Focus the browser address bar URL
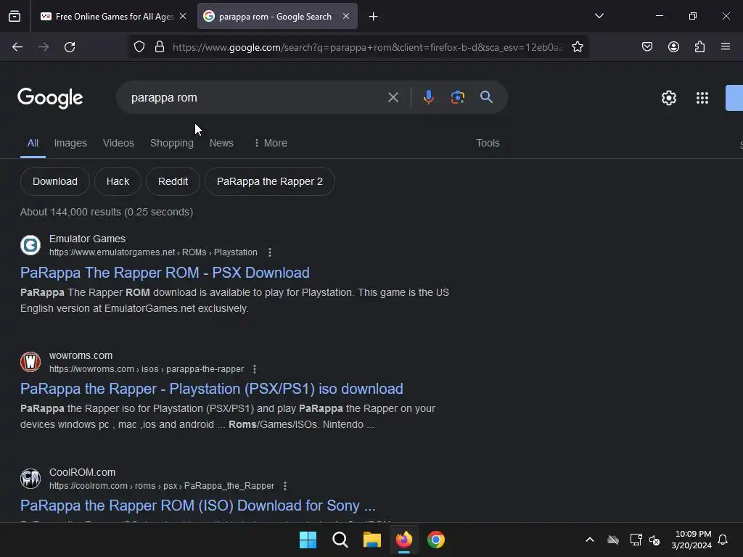Image resolution: width=743 pixels, height=557 pixels. click(367, 47)
